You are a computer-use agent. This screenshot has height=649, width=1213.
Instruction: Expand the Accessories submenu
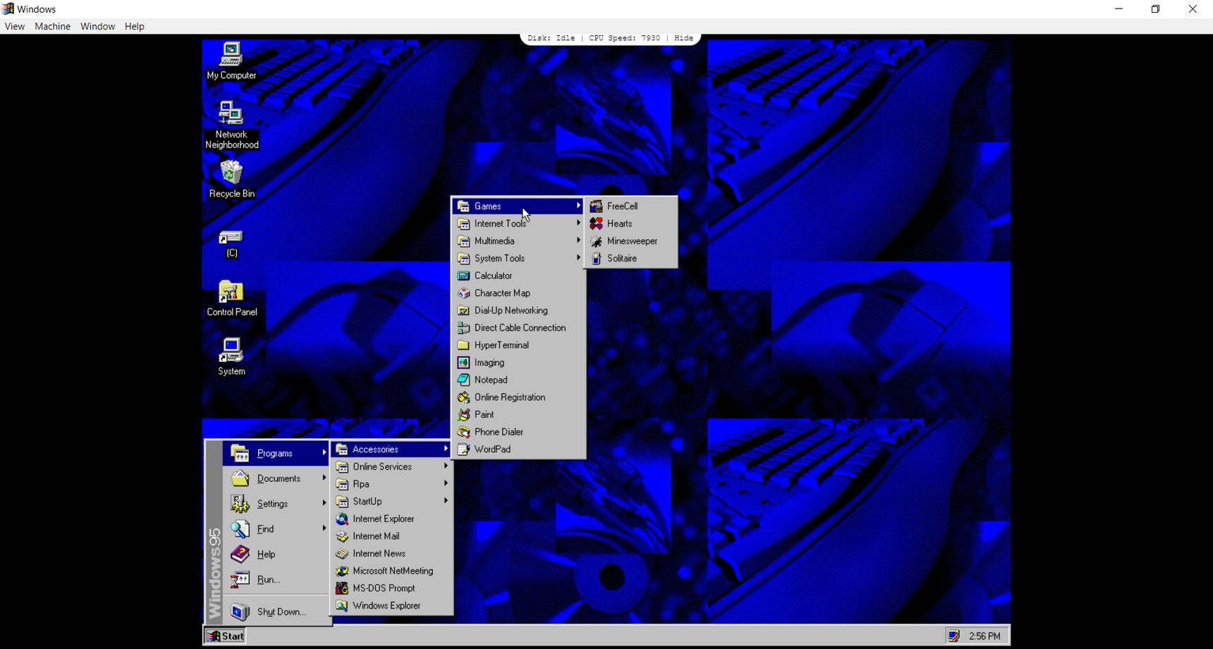[x=391, y=449]
